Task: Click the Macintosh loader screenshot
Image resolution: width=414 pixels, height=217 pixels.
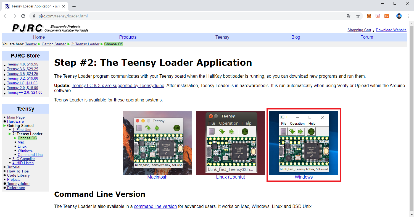Action: [157, 143]
